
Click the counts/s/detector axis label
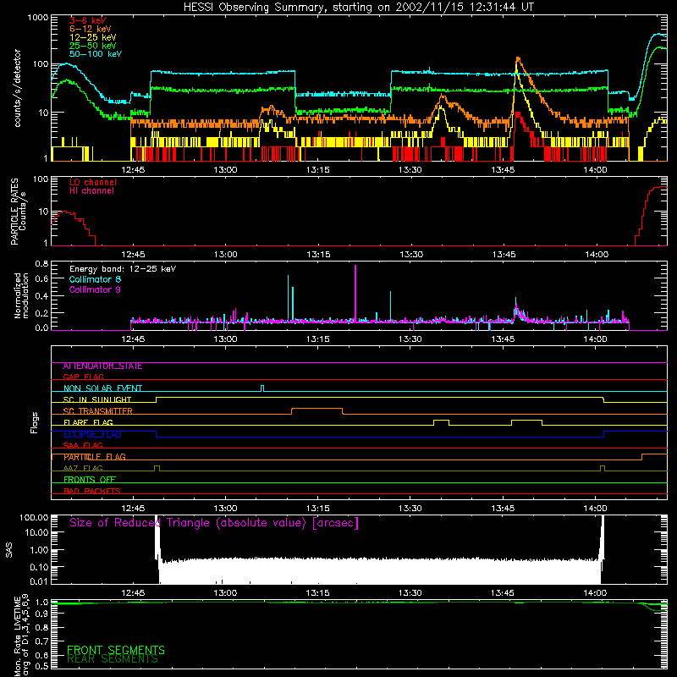point(18,88)
